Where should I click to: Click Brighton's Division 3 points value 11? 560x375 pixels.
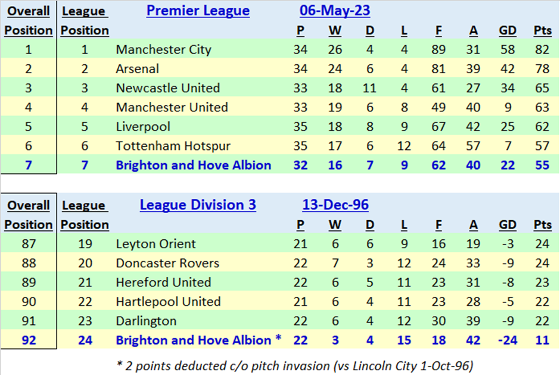[542, 340]
